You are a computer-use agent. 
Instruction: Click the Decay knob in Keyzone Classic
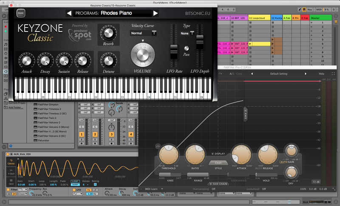click(x=45, y=60)
